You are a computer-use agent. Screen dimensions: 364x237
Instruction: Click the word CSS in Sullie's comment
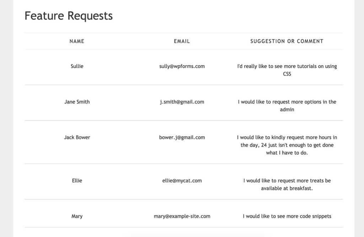(x=287, y=74)
